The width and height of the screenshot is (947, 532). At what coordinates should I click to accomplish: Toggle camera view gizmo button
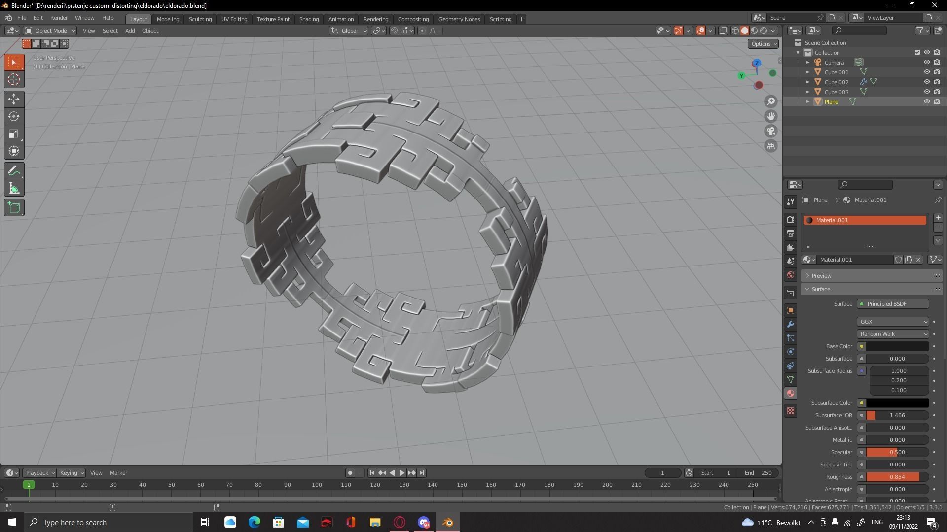pyautogui.click(x=770, y=131)
